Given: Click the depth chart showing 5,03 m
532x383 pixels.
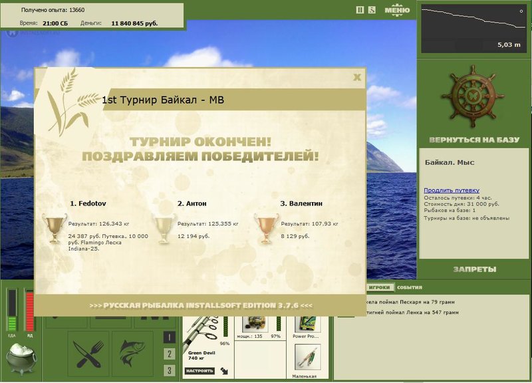Looking at the screenshot, I should (473, 28).
